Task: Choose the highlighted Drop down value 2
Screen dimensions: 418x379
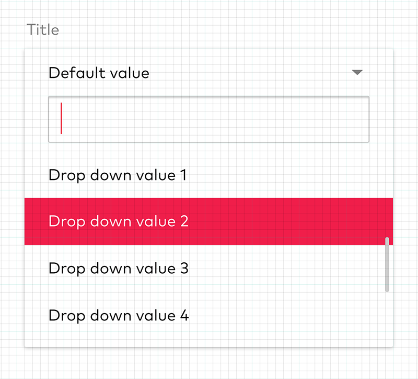Action: (x=119, y=221)
